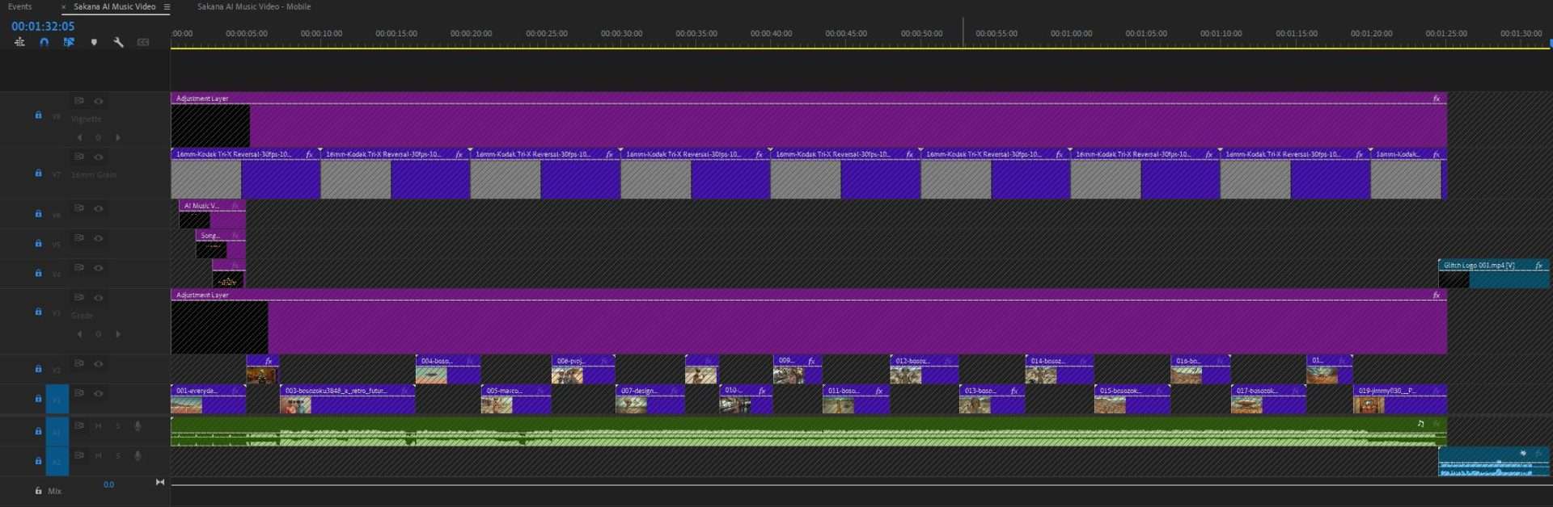Toggle sync lock on V7 16mm Grain track

click(x=79, y=157)
